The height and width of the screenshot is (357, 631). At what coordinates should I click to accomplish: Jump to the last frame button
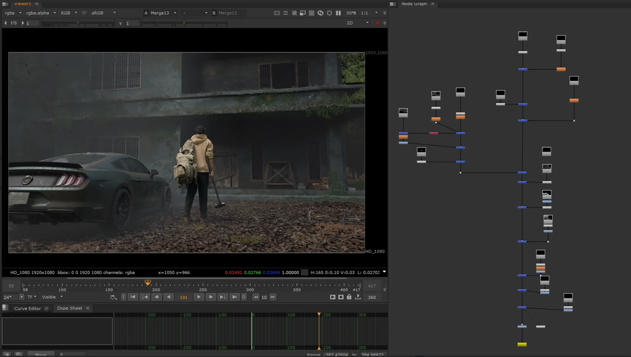pyautogui.click(x=235, y=297)
